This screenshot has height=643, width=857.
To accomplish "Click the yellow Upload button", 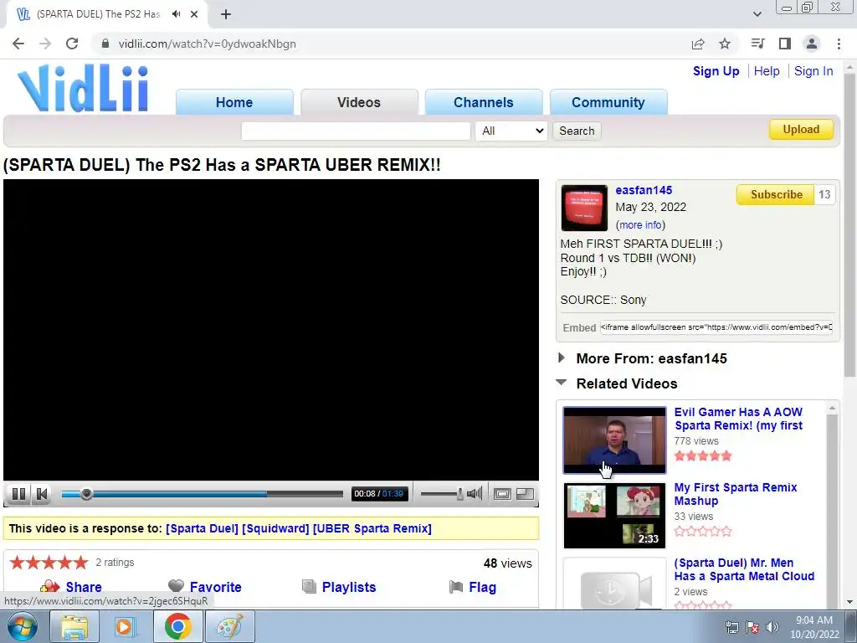I will point(801,130).
